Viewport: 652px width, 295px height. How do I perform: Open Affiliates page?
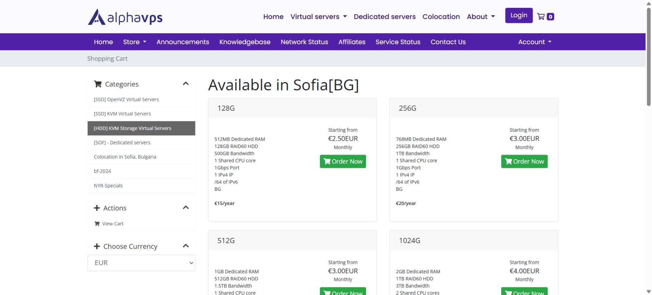tap(352, 42)
